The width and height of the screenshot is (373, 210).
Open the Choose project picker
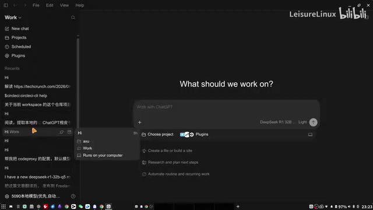coord(157,135)
